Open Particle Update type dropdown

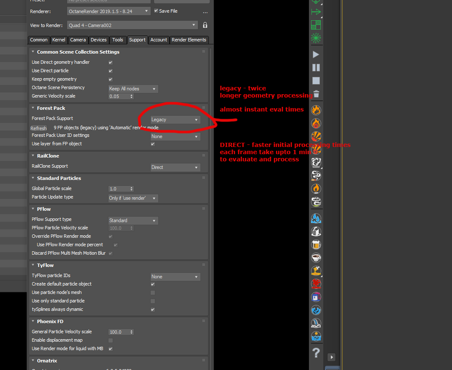(x=133, y=198)
